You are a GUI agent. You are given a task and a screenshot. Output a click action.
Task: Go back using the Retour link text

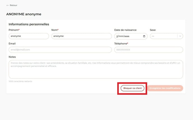(x=13, y=5)
